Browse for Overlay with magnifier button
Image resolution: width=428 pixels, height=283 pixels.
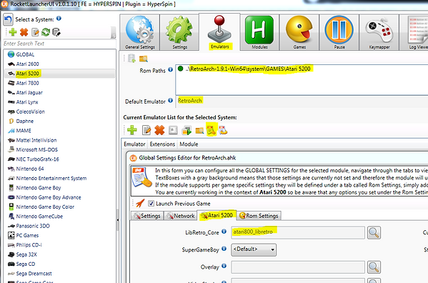(x=374, y=267)
